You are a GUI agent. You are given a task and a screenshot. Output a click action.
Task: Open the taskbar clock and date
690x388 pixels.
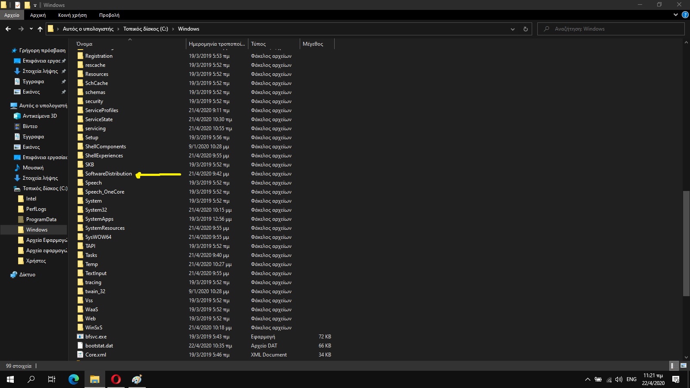pos(653,379)
